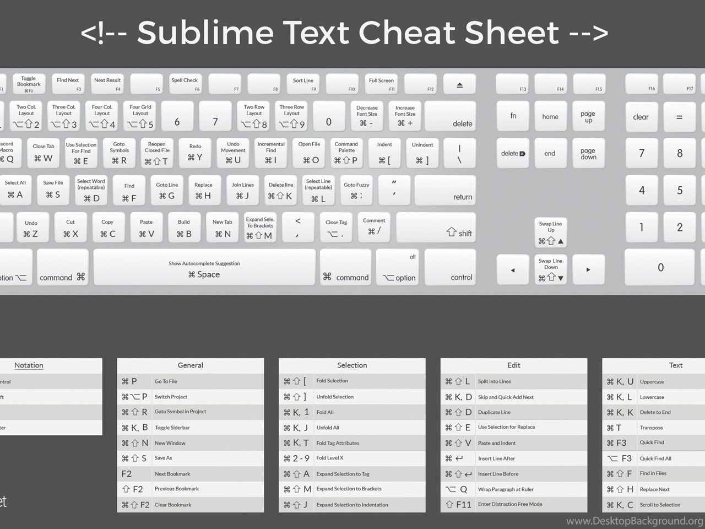The height and width of the screenshot is (529, 705).
Task: Click the Expand Sele. To Brackets key
Action: 260,228
